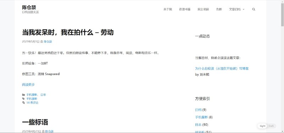The width and height of the screenshot is (284, 133).
Task: Click author link beside 2021年4月23日
Action: 49,131
